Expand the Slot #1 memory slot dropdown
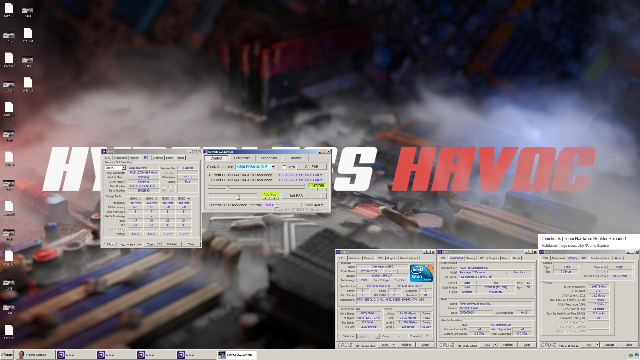This screenshot has height=360, width=640. tap(123, 168)
